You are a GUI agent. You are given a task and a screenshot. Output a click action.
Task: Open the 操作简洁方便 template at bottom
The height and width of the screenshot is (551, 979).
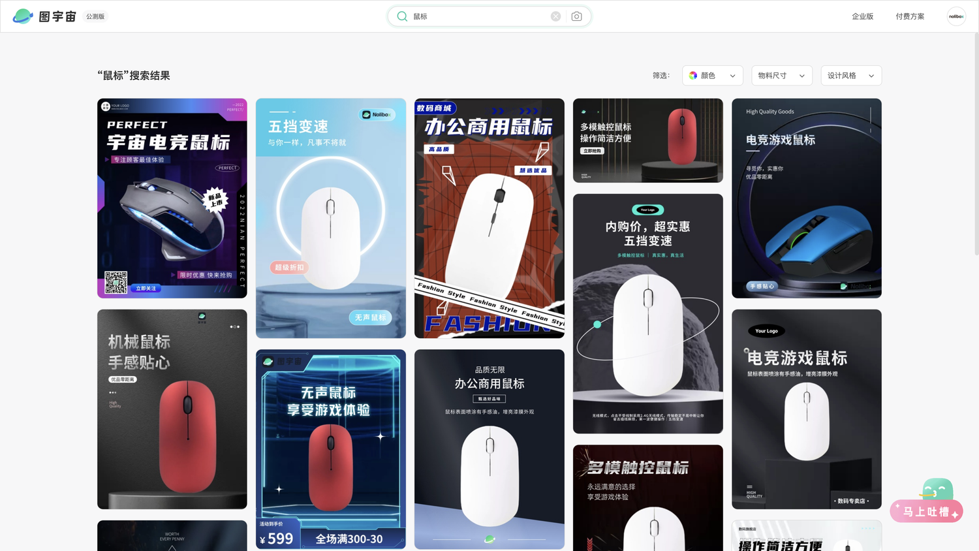pyautogui.click(x=807, y=536)
